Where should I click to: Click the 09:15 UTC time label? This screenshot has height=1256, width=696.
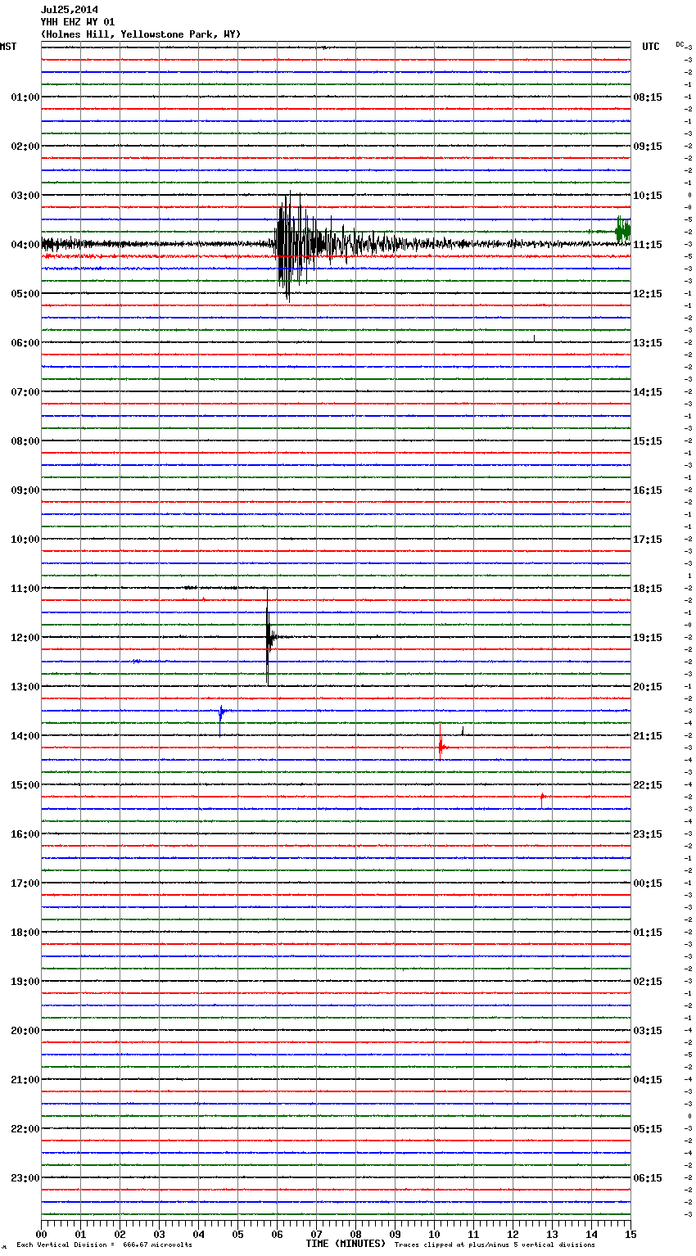pos(648,147)
